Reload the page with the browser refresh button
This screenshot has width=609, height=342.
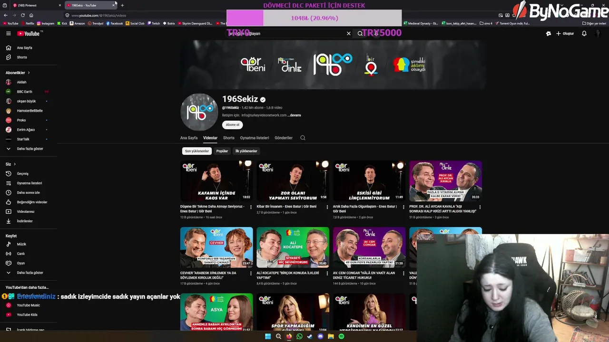pyautogui.click(x=22, y=15)
